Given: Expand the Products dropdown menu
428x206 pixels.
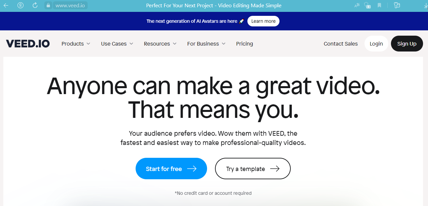Looking at the screenshot, I should click(x=76, y=44).
